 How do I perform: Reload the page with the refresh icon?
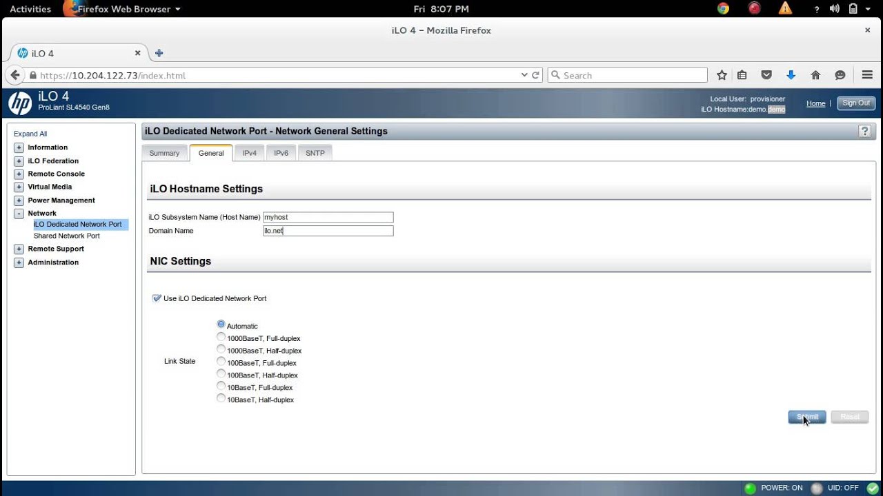click(x=535, y=75)
